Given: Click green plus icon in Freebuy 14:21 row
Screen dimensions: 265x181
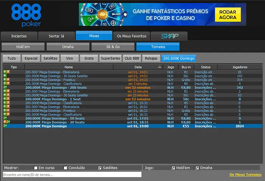Looking at the screenshot, I should [5, 80].
